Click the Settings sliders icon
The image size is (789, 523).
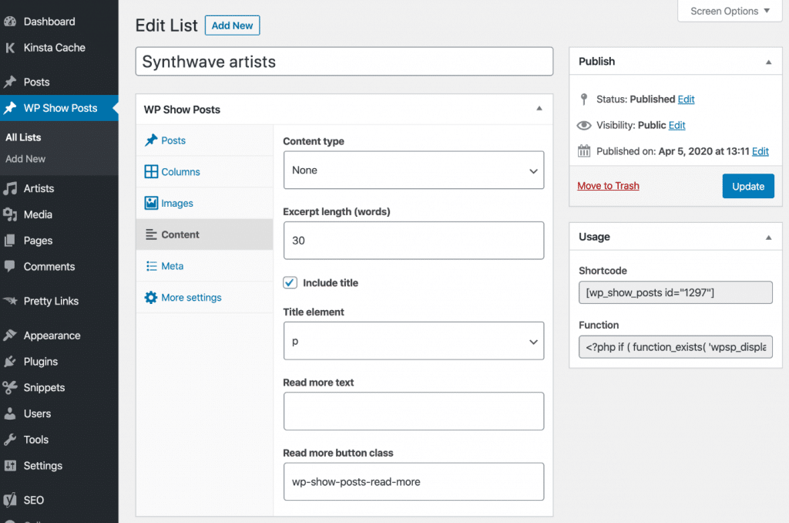(10, 466)
